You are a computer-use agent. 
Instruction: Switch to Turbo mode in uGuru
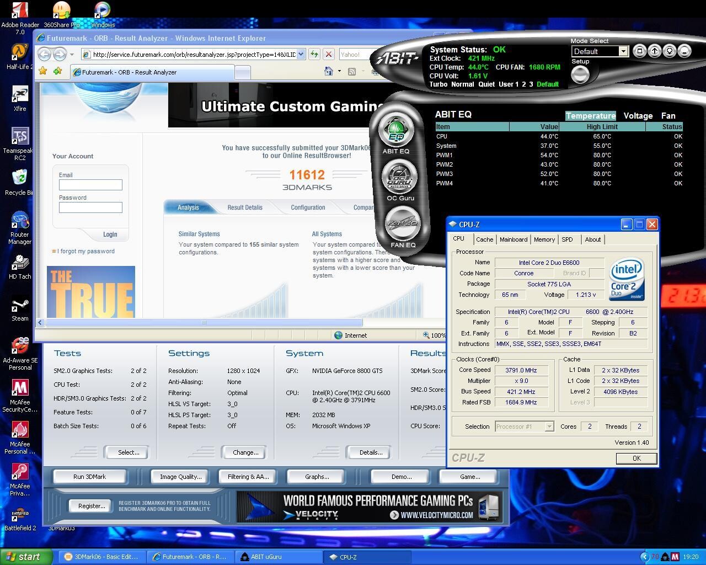pyautogui.click(x=440, y=84)
